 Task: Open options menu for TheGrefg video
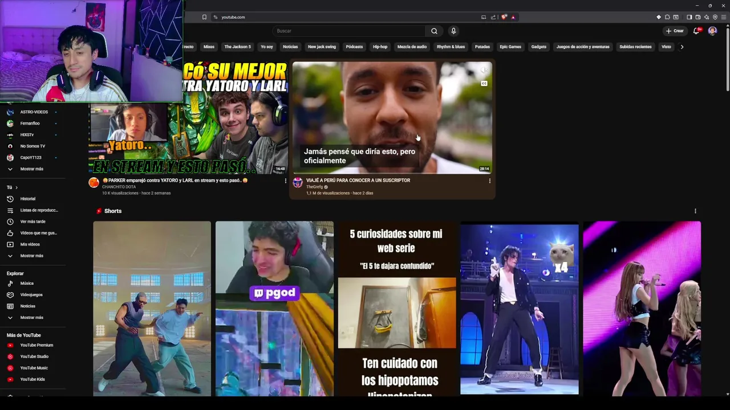pos(489,181)
